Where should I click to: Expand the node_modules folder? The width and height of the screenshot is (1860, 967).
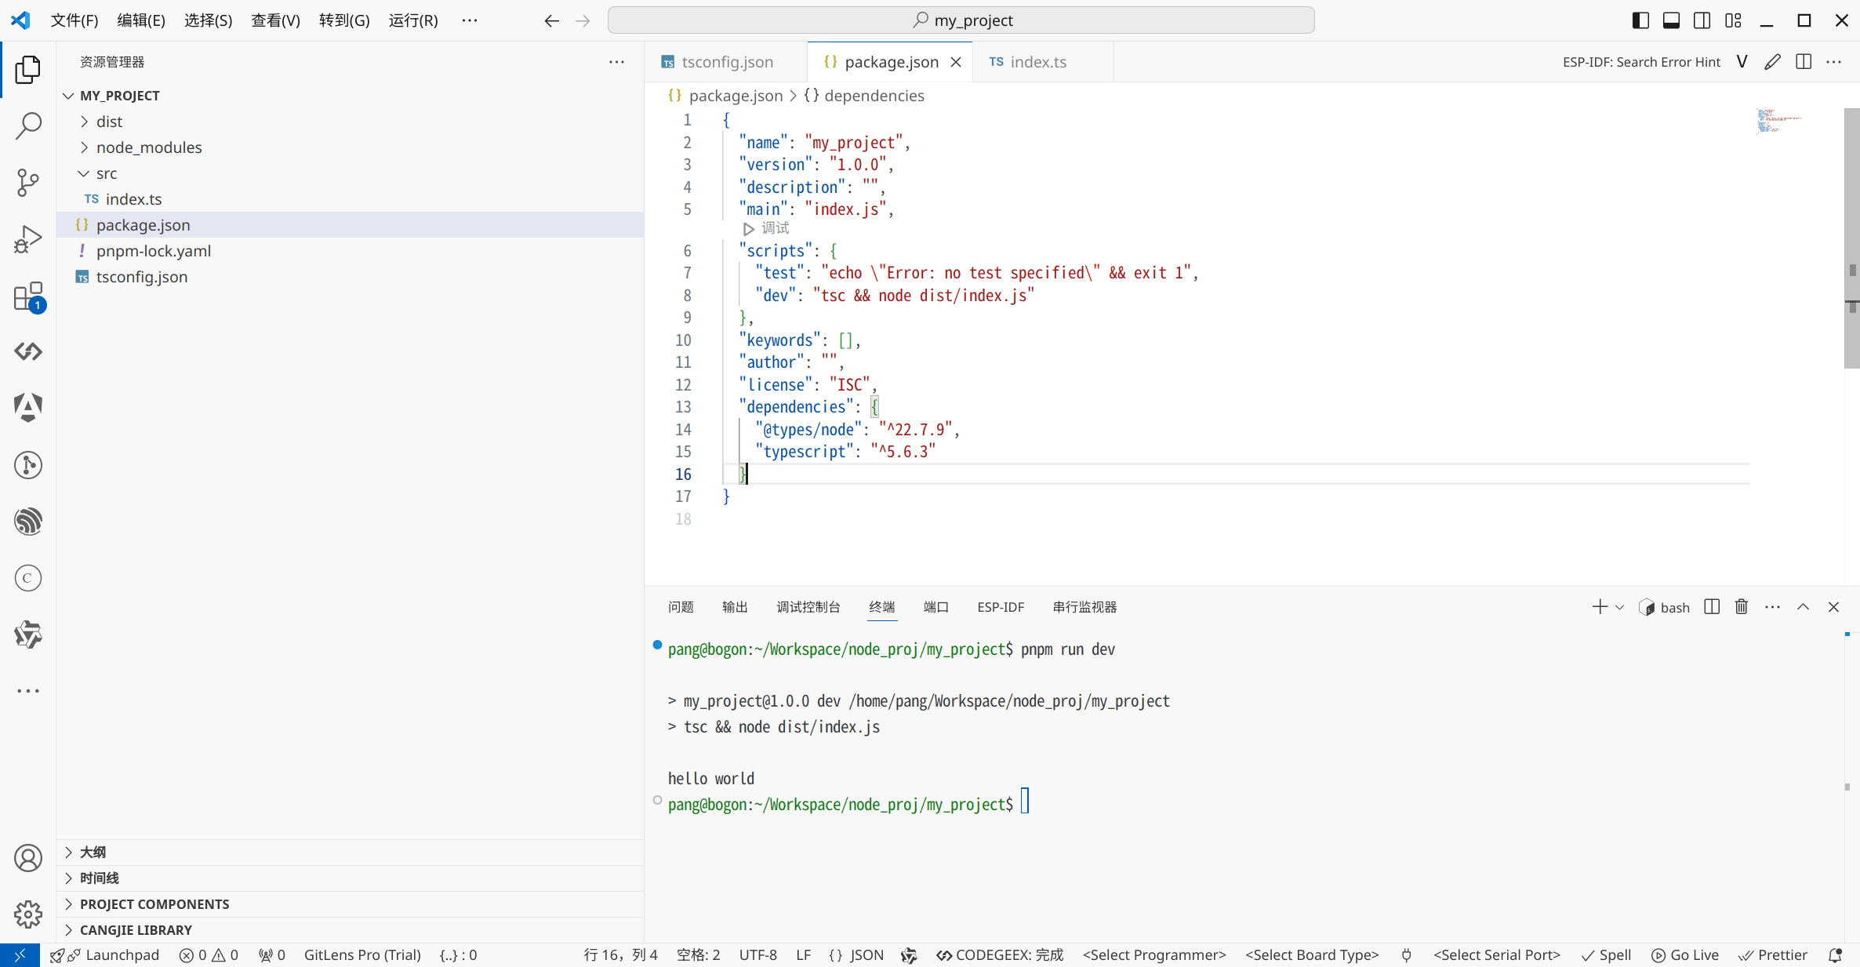[149, 147]
